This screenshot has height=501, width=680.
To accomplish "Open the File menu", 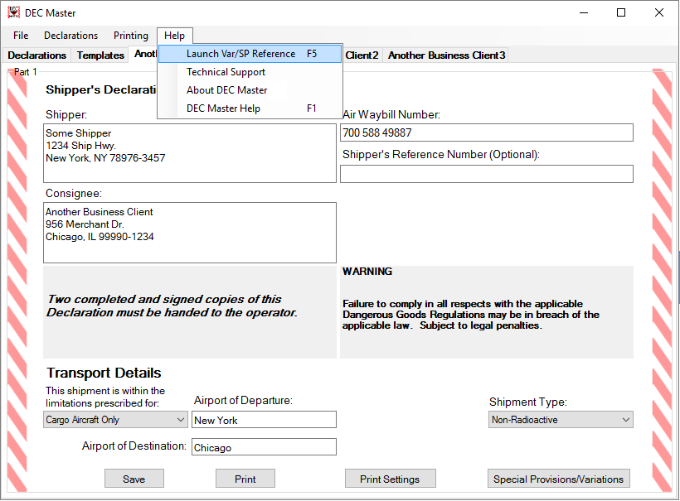I will (x=21, y=36).
